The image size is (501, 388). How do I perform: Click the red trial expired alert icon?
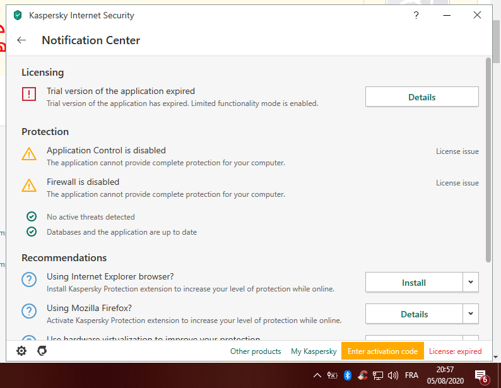pos(29,94)
